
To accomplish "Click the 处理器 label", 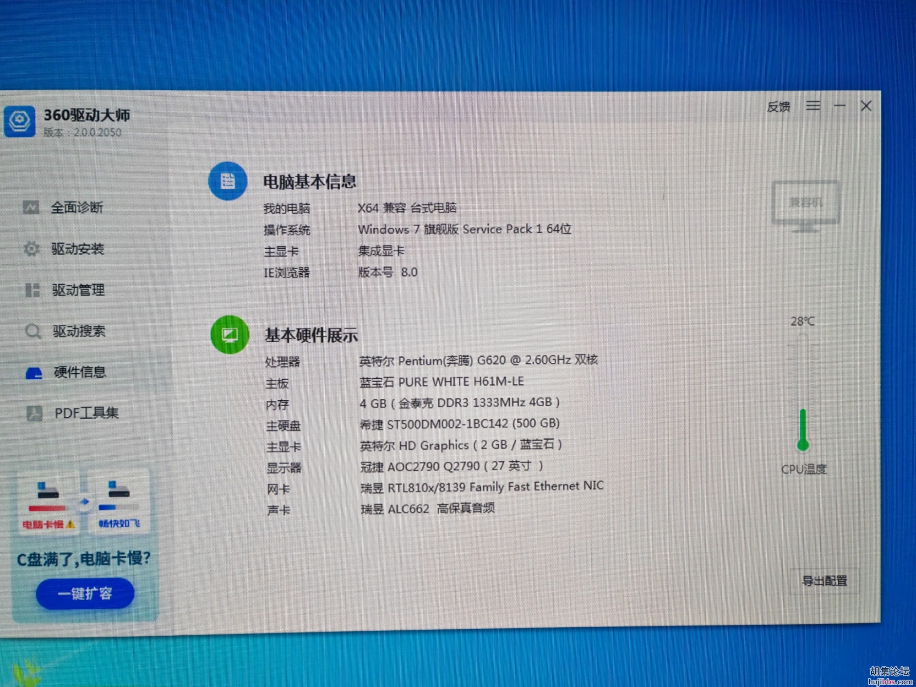I will click(283, 362).
